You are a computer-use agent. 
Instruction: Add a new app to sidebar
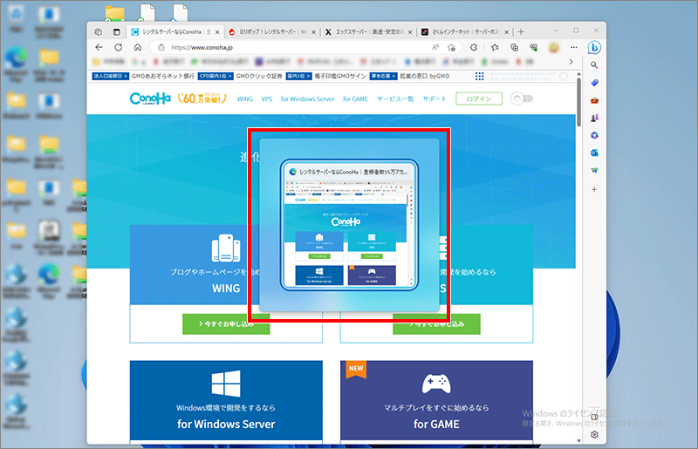pos(594,189)
